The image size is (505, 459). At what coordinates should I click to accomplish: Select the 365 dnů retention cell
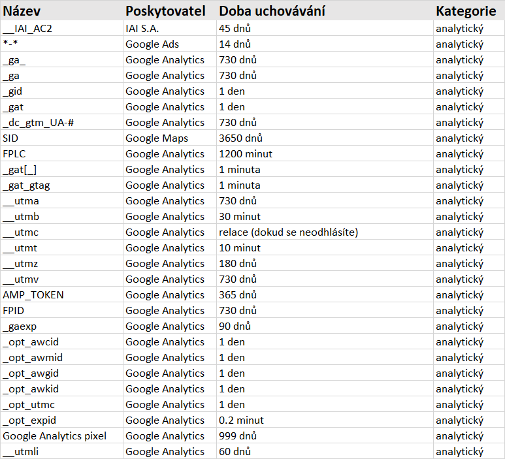pyautogui.click(x=238, y=294)
